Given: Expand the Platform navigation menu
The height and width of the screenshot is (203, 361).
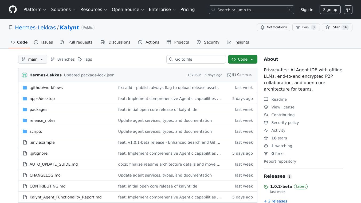Looking at the screenshot, I should [x=35, y=10].
